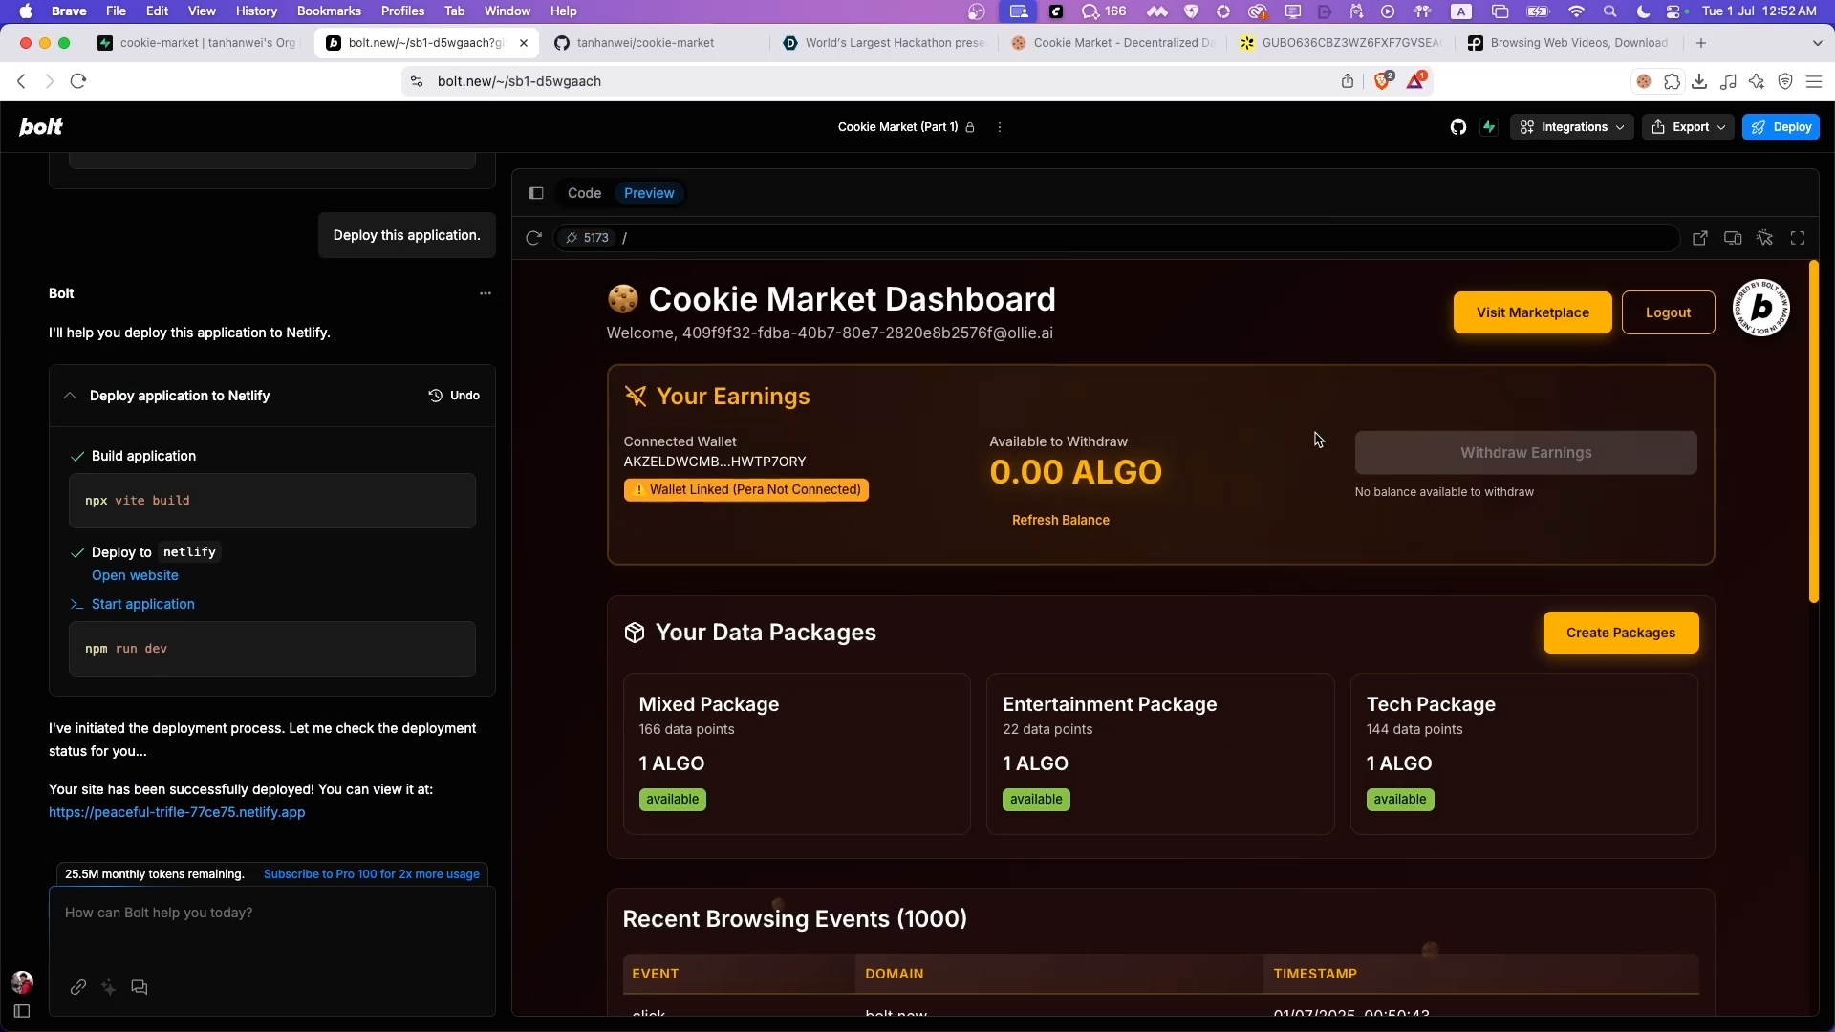Image resolution: width=1835 pixels, height=1032 pixels.
Task: Collapse Deploy application to Netlify section
Action: pos(70,396)
